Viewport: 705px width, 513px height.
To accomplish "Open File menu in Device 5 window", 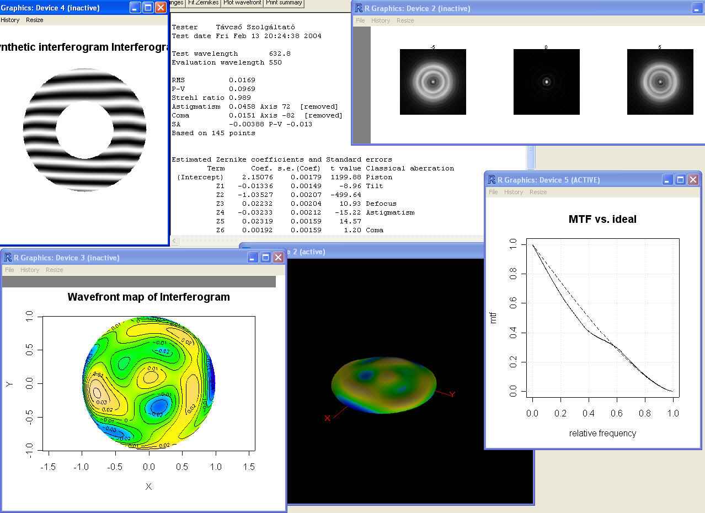I will point(493,192).
